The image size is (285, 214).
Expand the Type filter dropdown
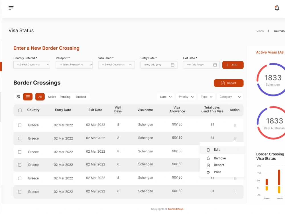206,97
